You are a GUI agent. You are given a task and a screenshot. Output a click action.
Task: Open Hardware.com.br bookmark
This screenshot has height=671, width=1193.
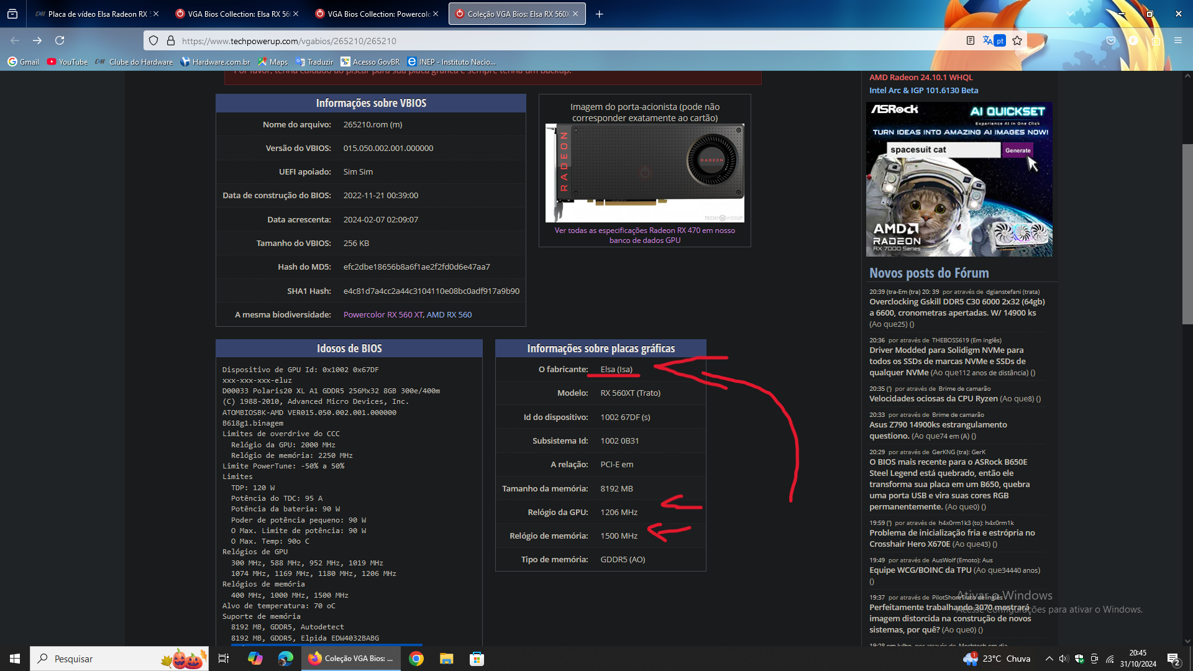[215, 62]
